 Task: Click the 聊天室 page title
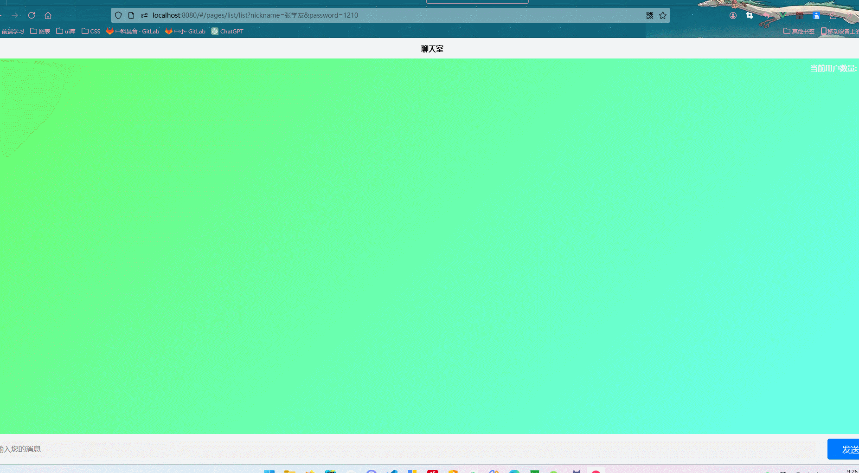tap(432, 49)
